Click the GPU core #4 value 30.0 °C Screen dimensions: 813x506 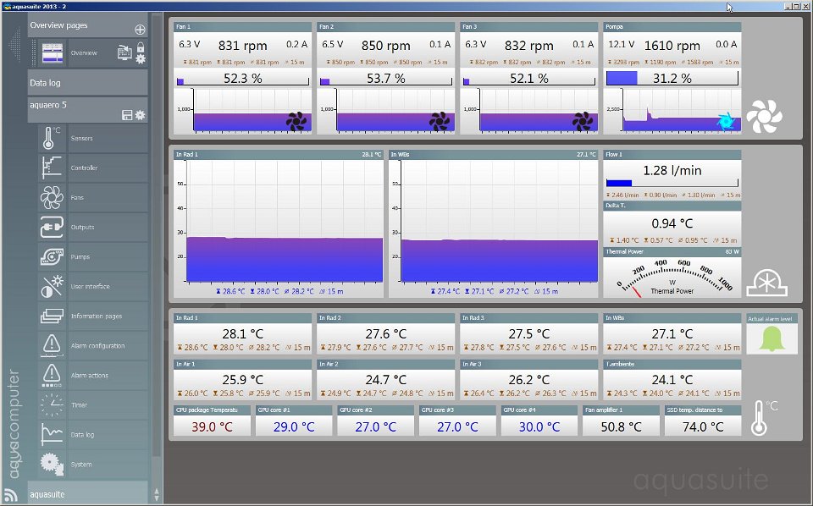click(x=539, y=426)
